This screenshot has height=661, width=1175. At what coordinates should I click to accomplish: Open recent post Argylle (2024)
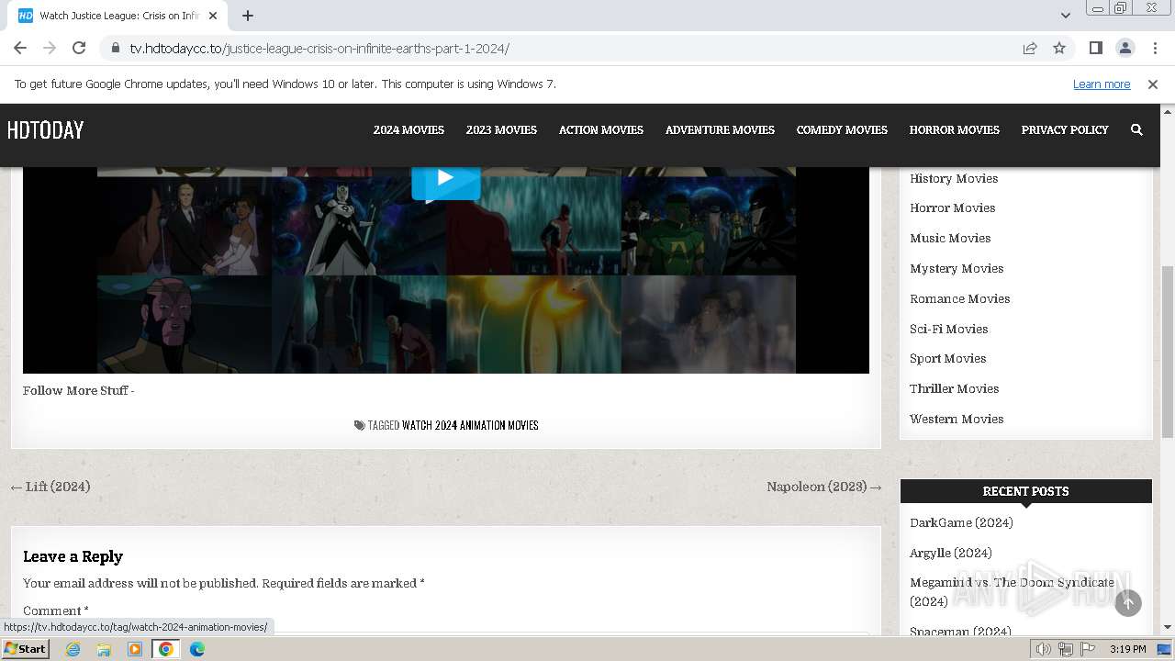[x=950, y=553]
